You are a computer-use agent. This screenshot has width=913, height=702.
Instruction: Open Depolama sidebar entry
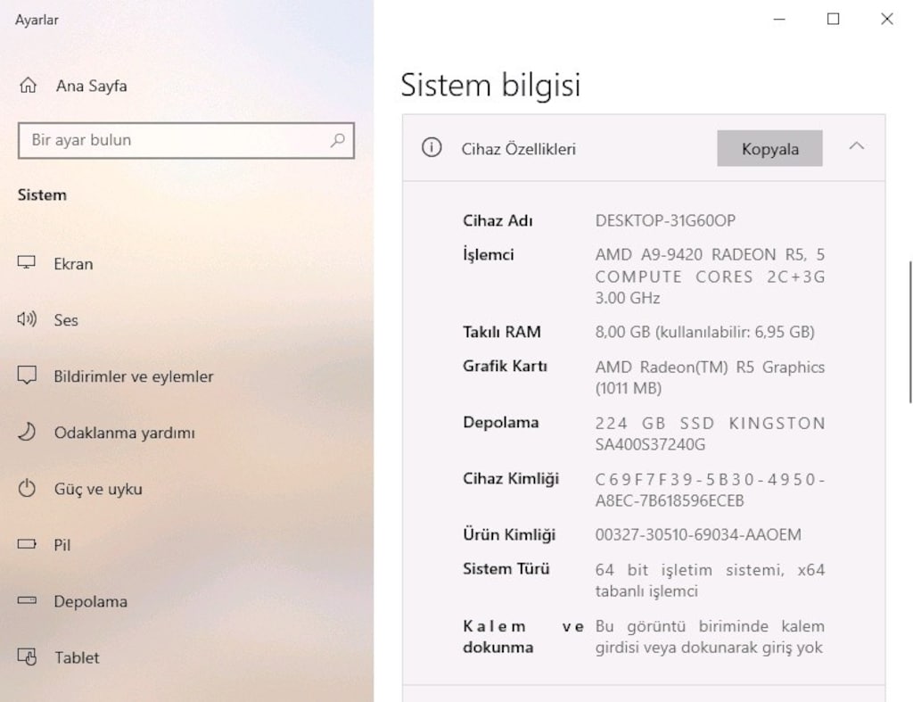90,602
